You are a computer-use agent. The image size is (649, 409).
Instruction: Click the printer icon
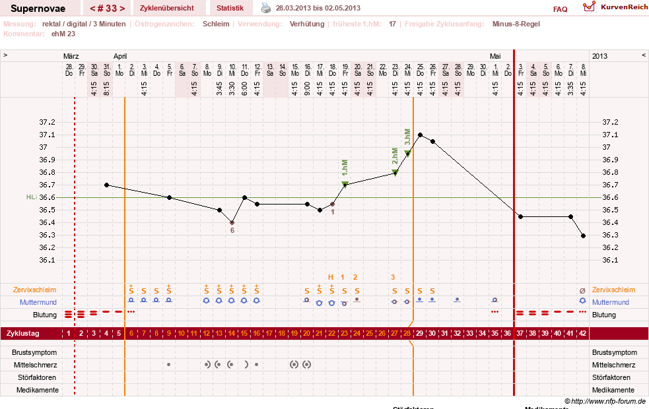coord(265,8)
